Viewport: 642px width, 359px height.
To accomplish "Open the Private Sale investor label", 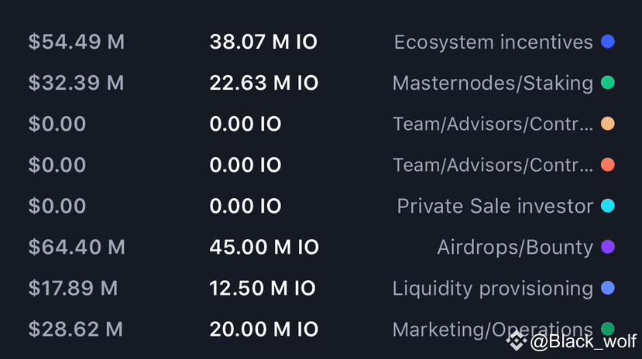I will coord(495,206).
